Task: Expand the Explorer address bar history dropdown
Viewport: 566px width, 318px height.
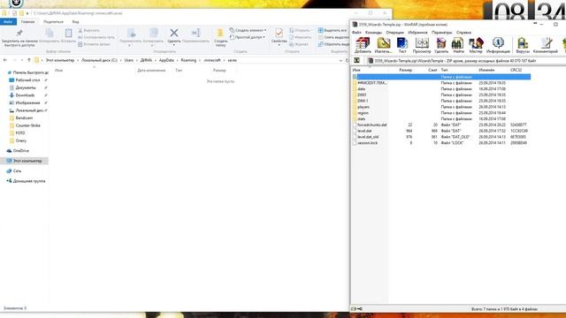Action: 340,61
